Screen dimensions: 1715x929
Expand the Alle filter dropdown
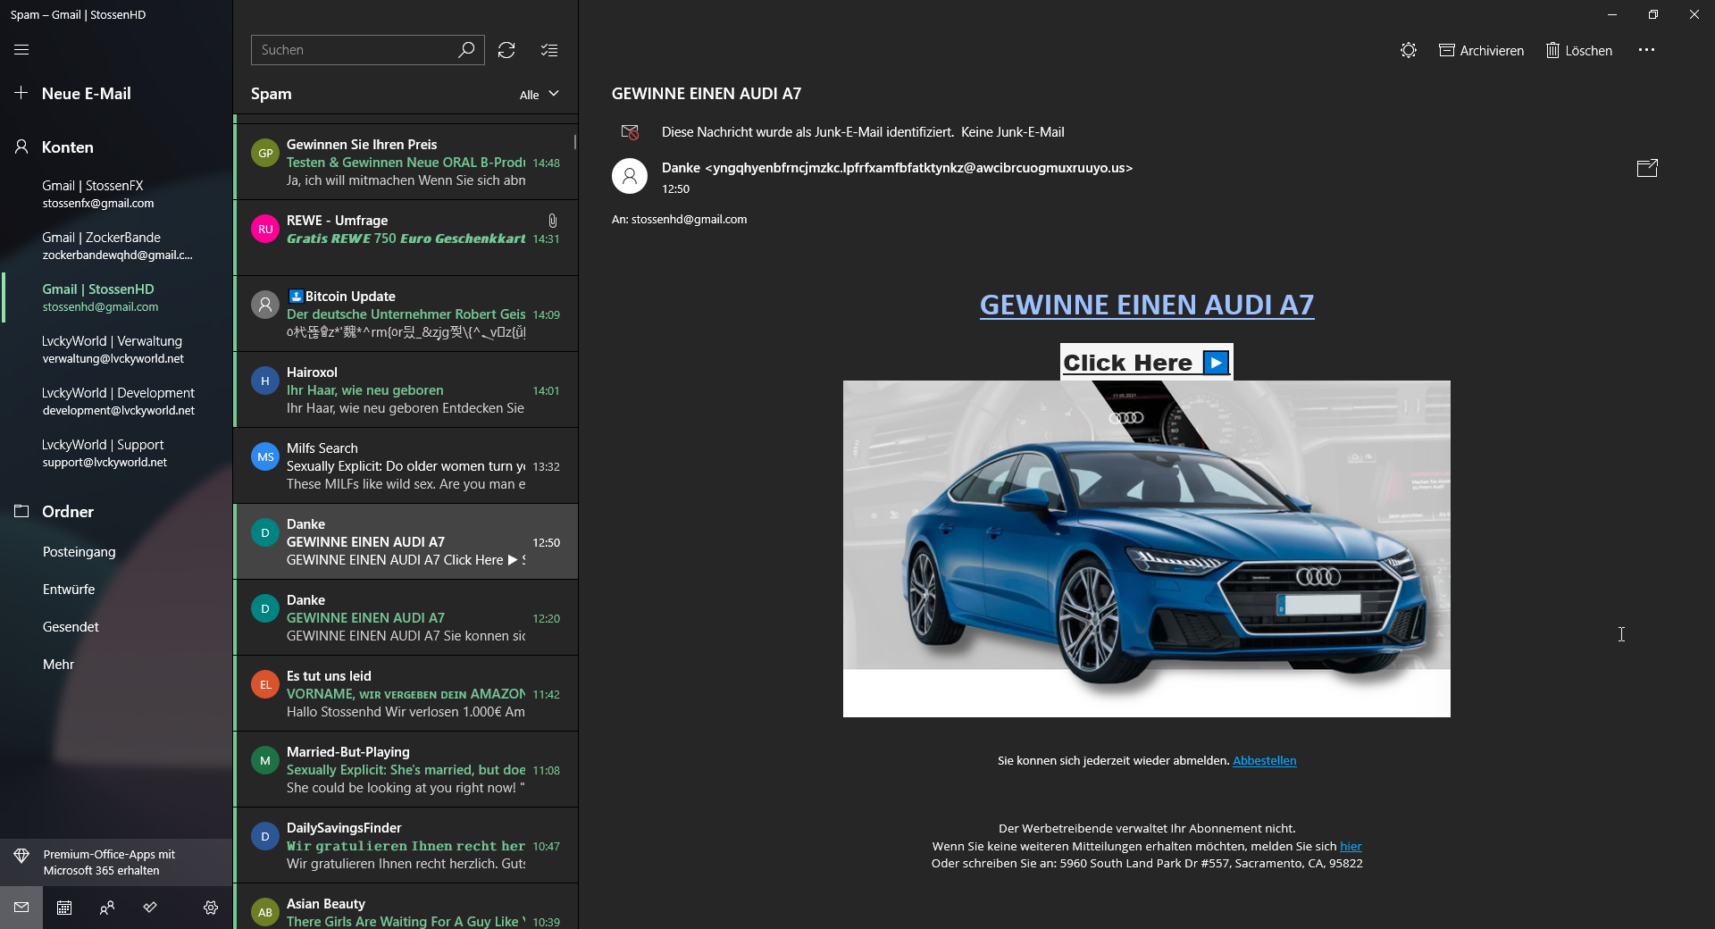[x=540, y=95]
